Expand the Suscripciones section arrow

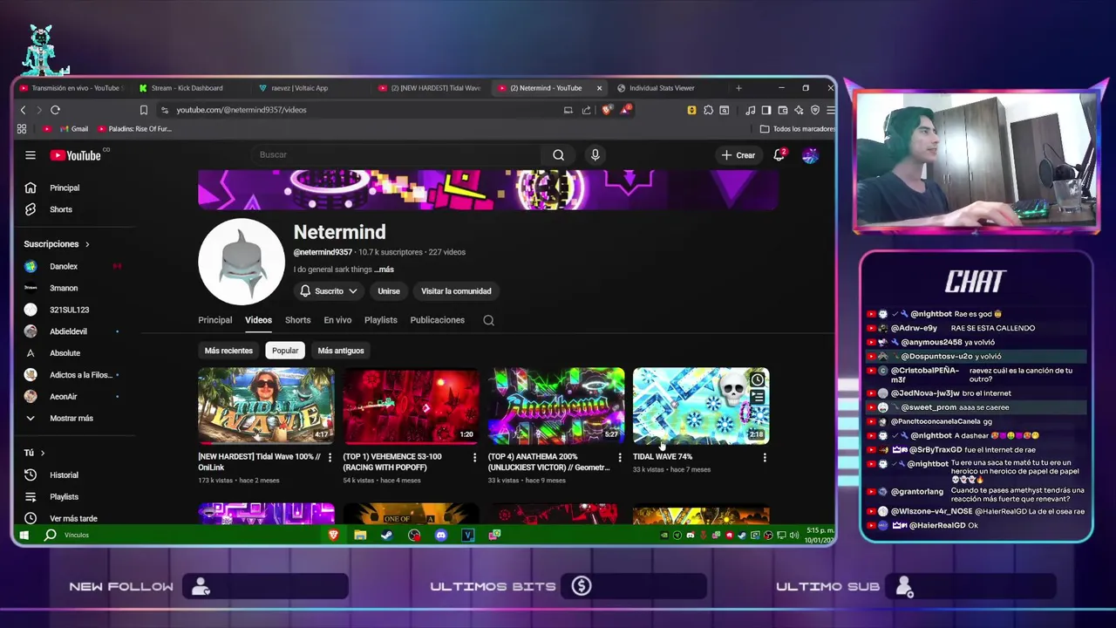pos(87,244)
